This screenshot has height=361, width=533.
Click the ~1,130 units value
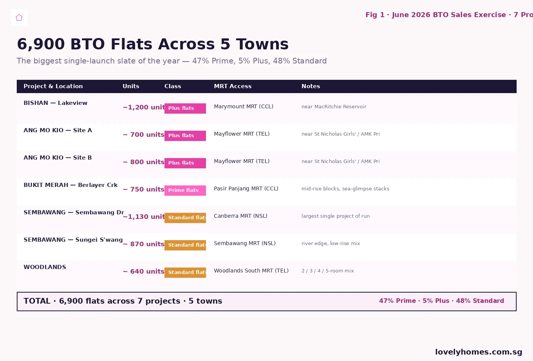pyautogui.click(x=144, y=217)
